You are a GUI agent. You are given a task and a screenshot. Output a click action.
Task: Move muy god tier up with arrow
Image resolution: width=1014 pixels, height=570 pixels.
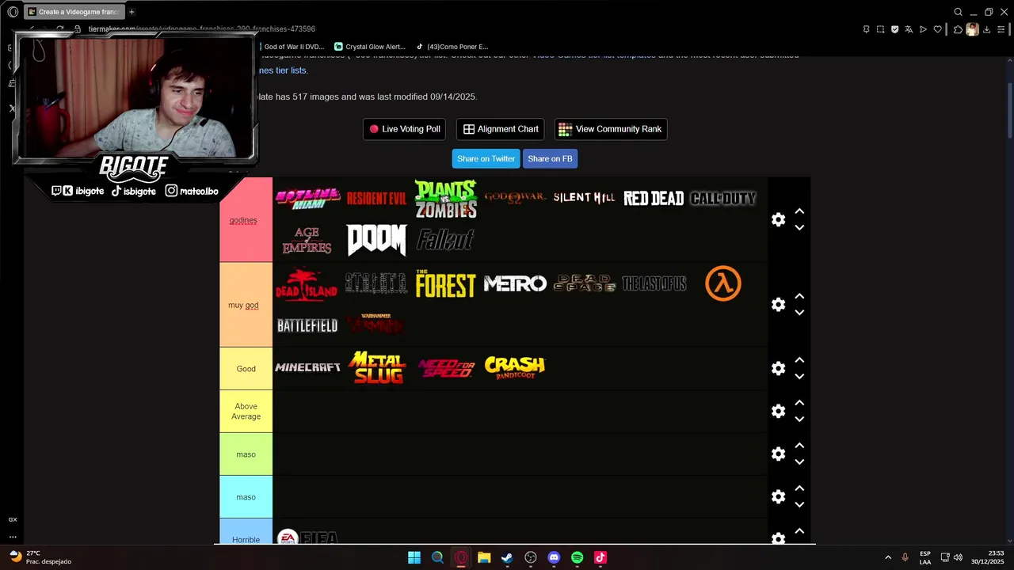point(799,297)
